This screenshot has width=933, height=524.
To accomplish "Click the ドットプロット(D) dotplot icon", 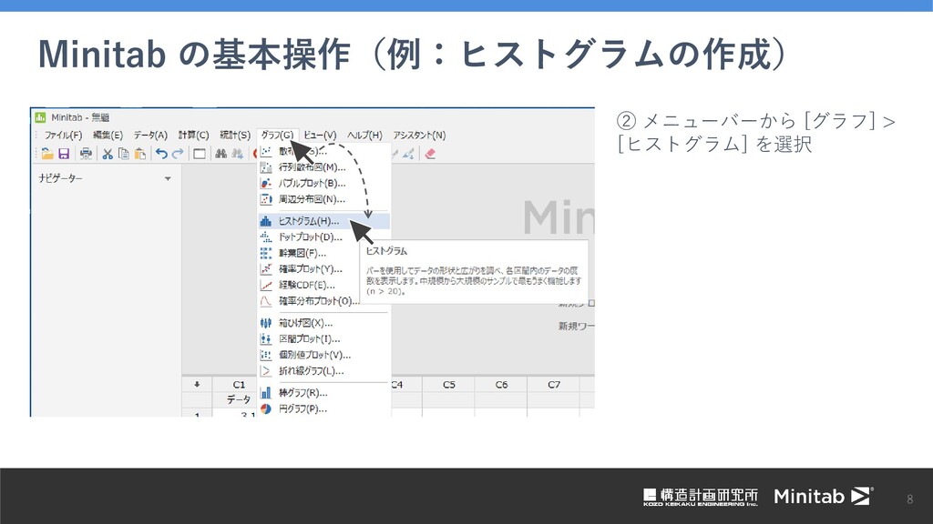I will coord(266,237).
